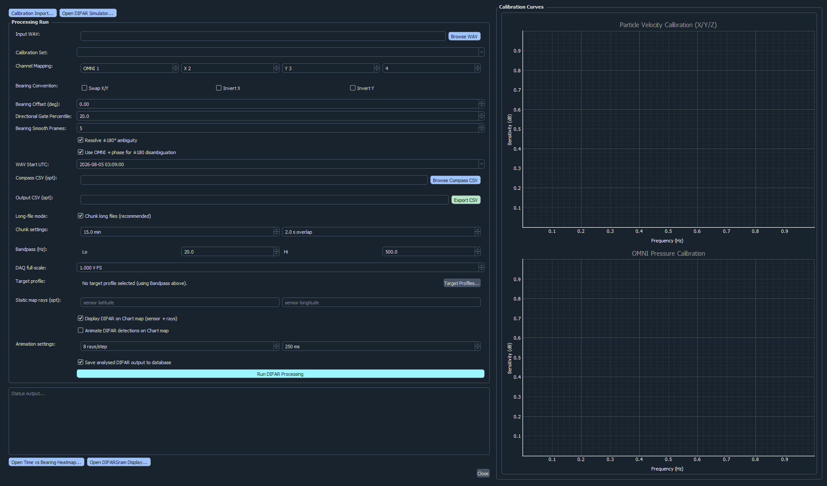Open Target Profiles dialog

click(461, 283)
